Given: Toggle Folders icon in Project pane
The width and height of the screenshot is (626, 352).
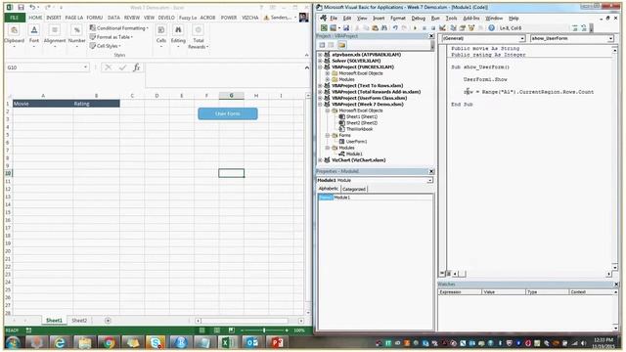Looking at the screenshot, I should click(x=341, y=45).
